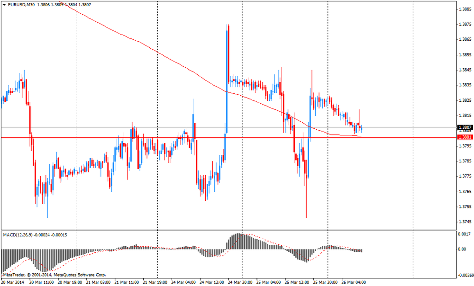Click the MACD 0.0017 scale value
This screenshot has height=286, width=474.
(x=465, y=234)
